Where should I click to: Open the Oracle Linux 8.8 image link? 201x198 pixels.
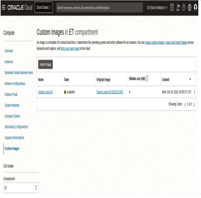(x=45, y=92)
